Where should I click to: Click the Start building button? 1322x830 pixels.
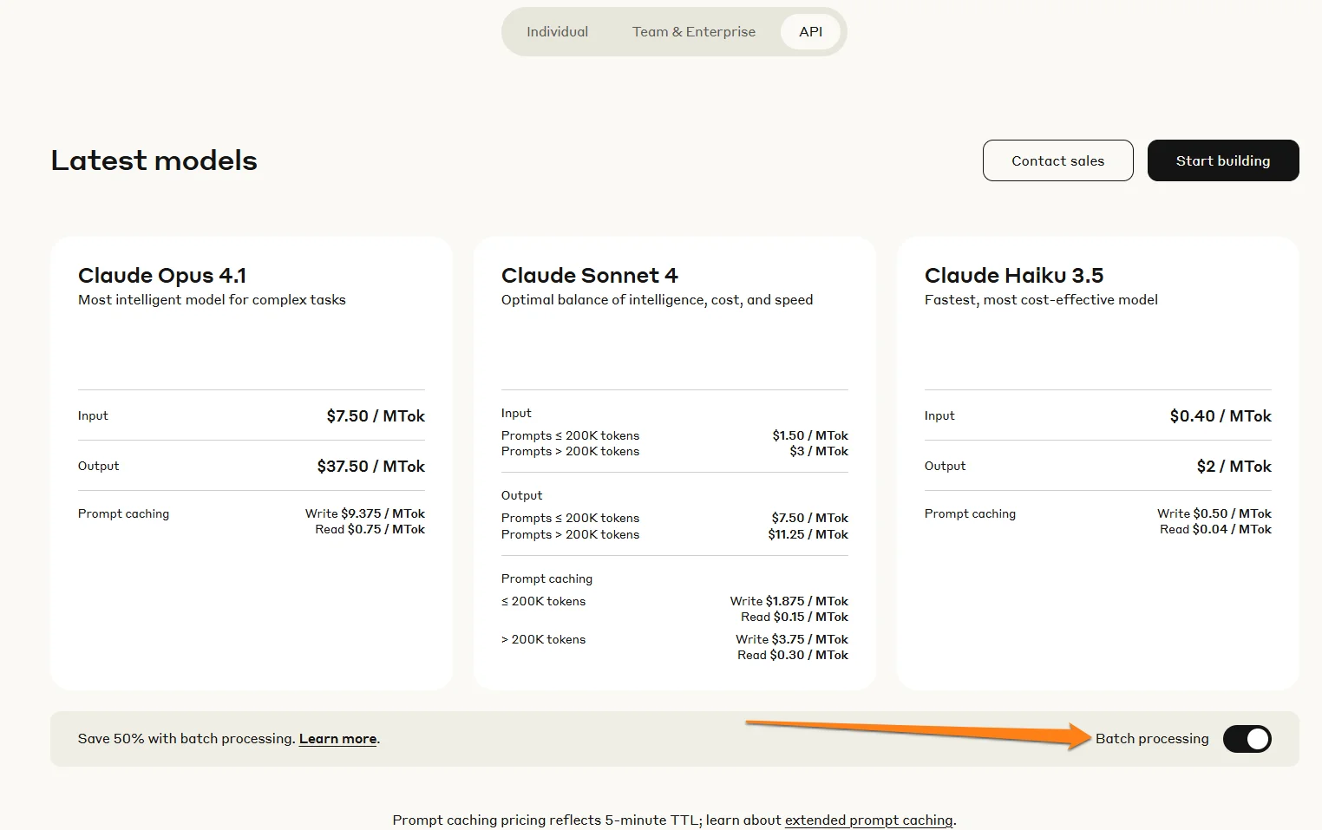tap(1223, 160)
